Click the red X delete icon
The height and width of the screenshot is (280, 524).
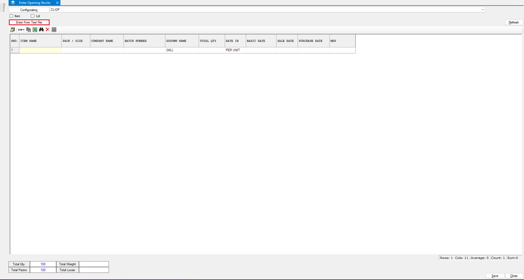[x=48, y=30]
